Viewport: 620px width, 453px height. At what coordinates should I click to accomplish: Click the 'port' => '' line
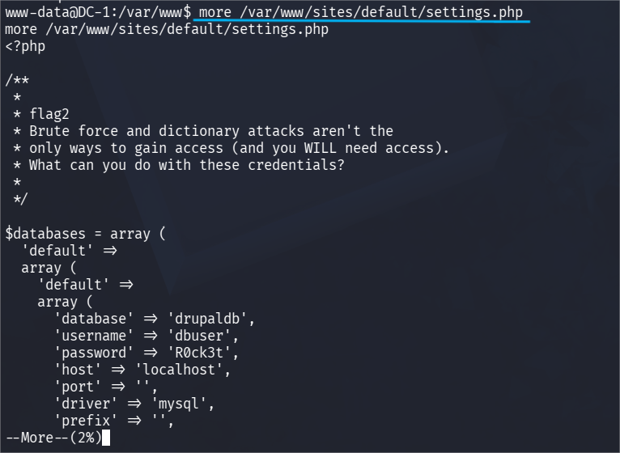106,387
